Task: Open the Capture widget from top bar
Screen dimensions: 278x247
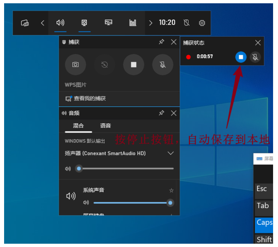Action: (84, 23)
